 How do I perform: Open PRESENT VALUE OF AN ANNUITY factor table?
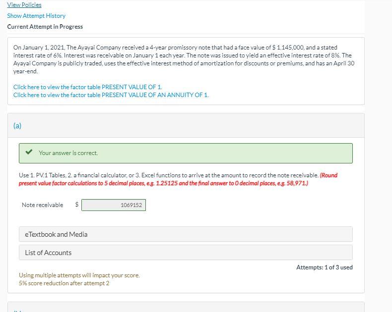point(111,95)
